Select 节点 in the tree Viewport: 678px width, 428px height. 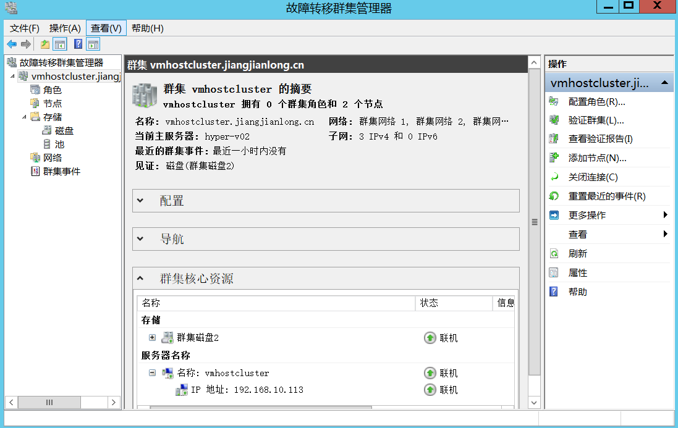point(53,104)
